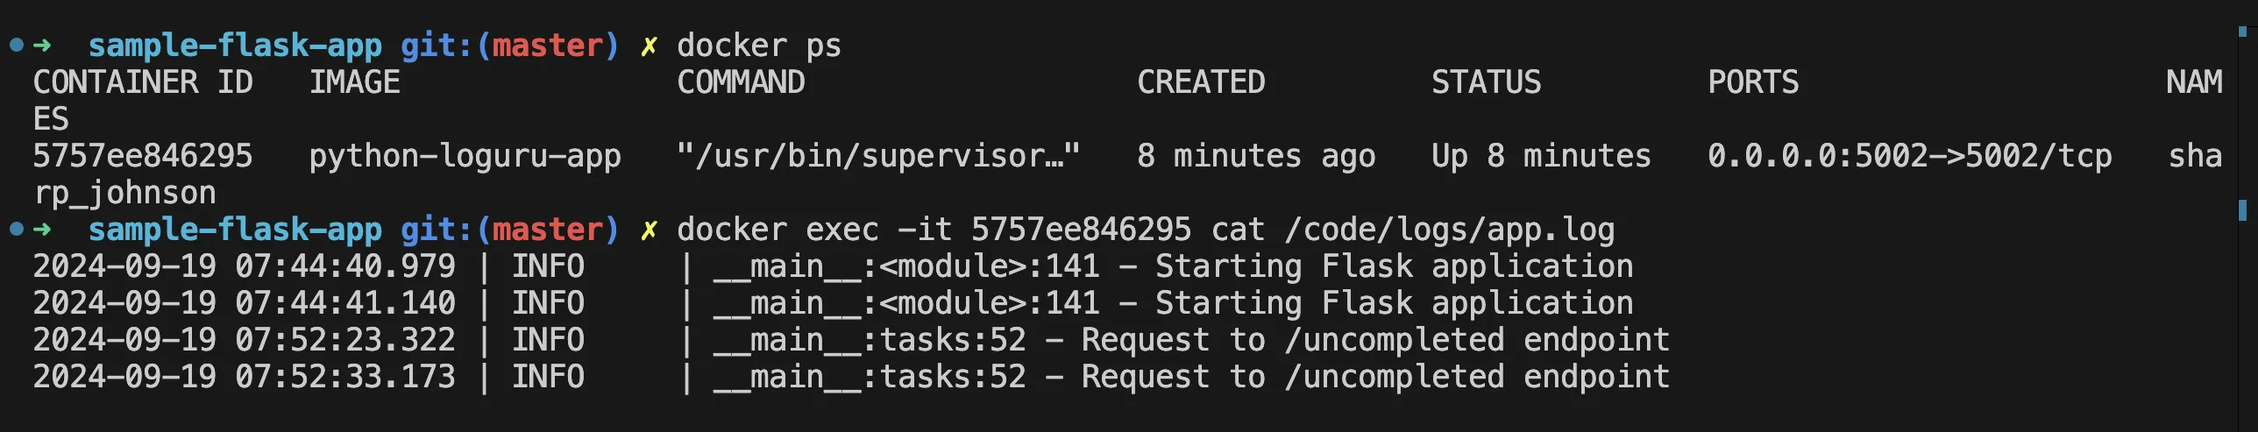Click the lower blue scrollbar marker
The height and width of the screenshot is (432, 2258).
coord(2242,209)
